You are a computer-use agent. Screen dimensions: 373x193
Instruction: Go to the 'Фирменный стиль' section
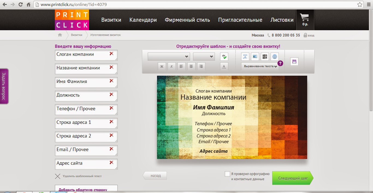[x=187, y=20]
